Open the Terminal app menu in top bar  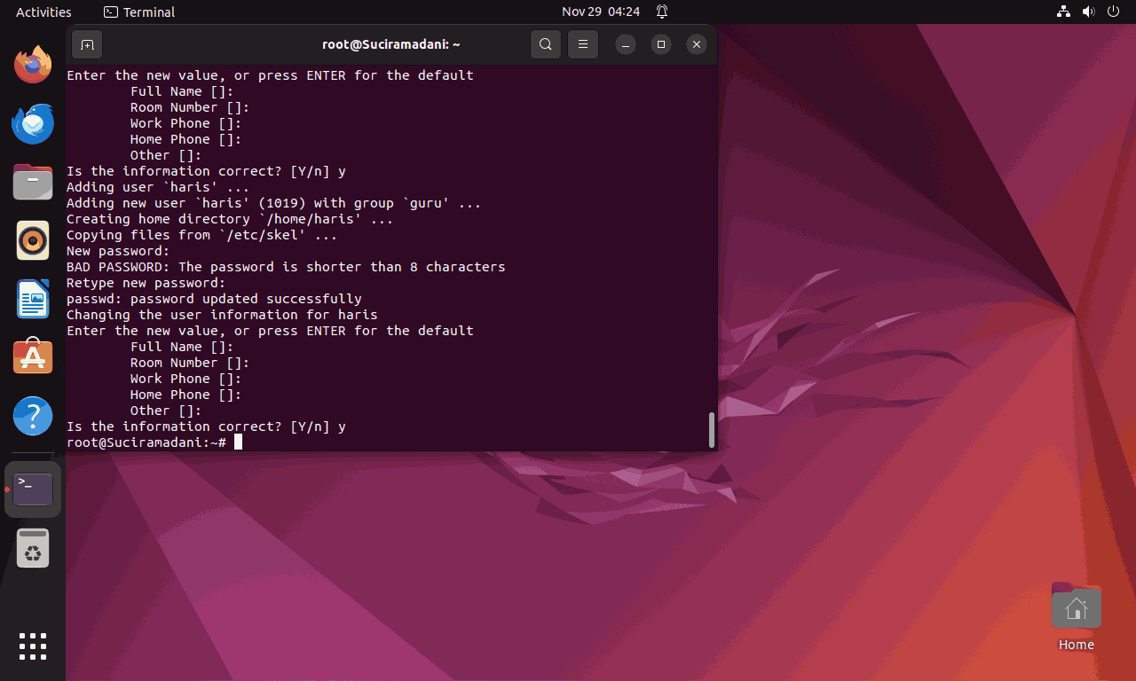(x=139, y=12)
